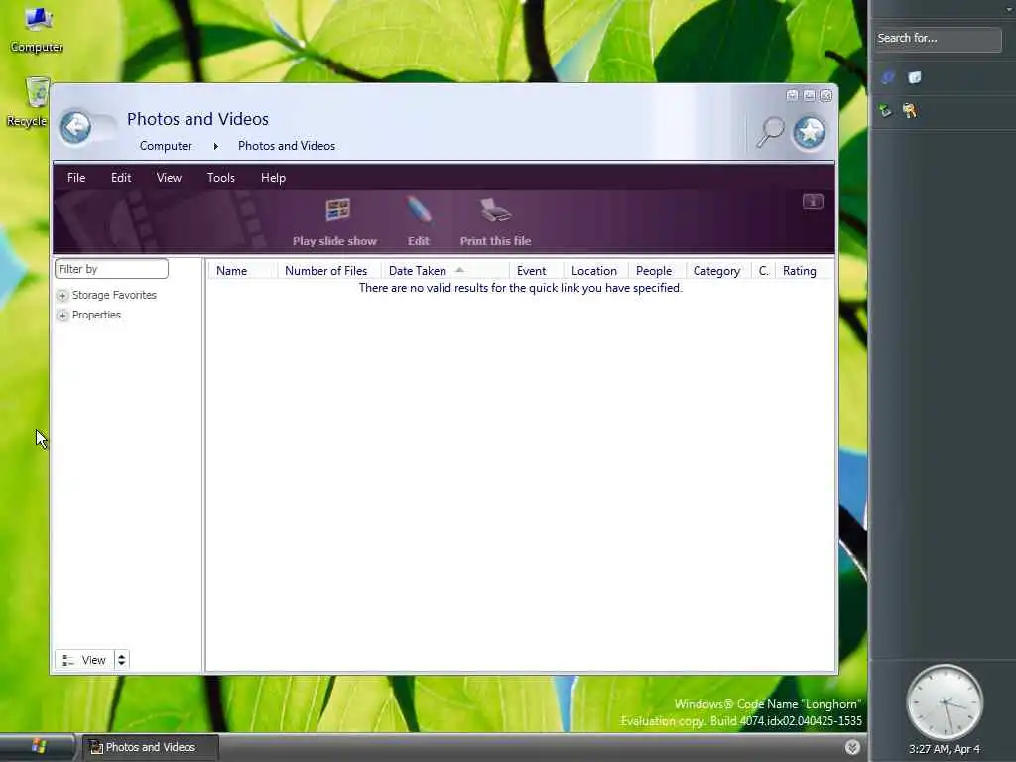This screenshot has width=1016, height=762.
Task: Select Photos and Videos taskbar button
Action: (x=149, y=748)
